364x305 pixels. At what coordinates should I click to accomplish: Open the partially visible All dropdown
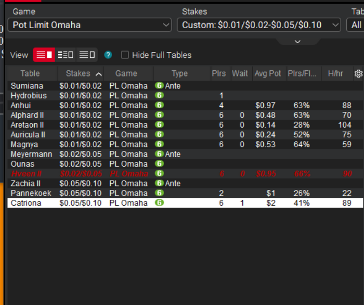click(x=355, y=25)
